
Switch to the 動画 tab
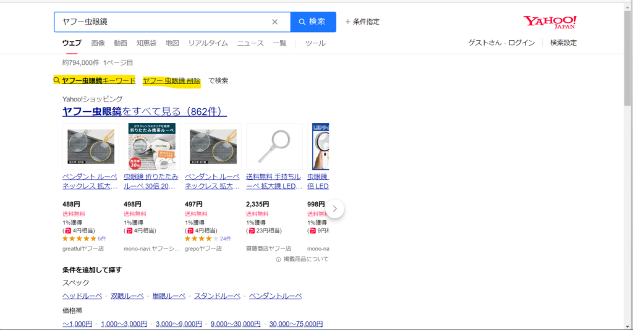(121, 43)
